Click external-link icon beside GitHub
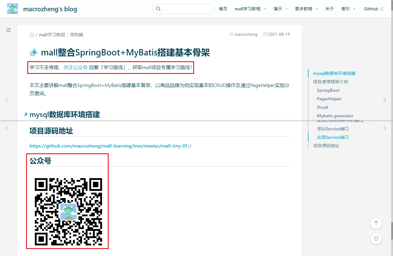 tap(381, 9)
